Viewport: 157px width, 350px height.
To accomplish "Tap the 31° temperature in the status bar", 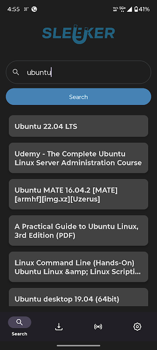I will [x=26, y=9].
